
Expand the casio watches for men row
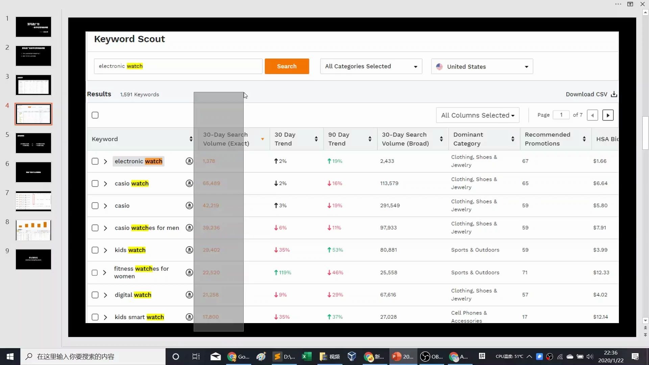tap(105, 228)
